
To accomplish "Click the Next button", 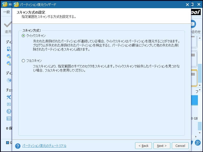I will (162, 146).
